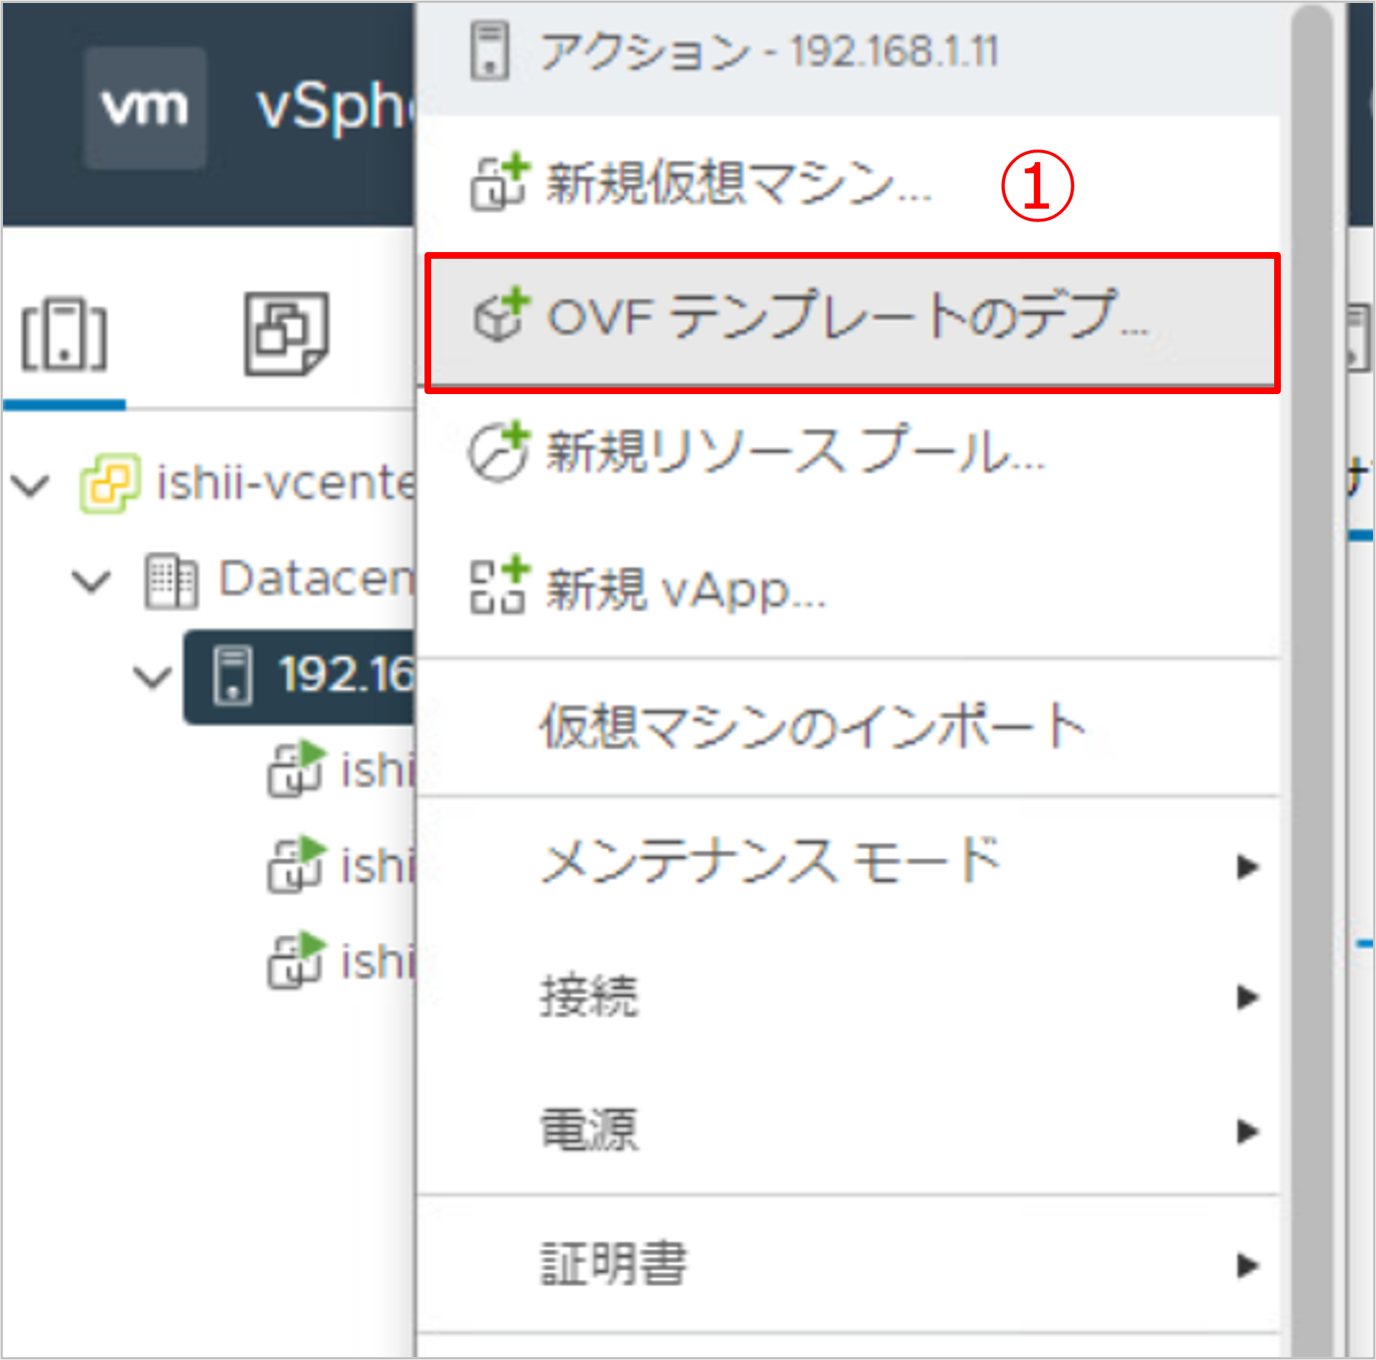Click the 新規 vApp icon

click(500, 585)
